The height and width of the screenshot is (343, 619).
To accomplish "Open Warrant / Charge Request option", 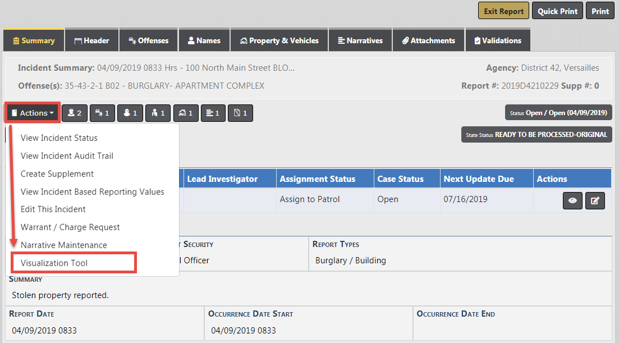I will tap(70, 227).
